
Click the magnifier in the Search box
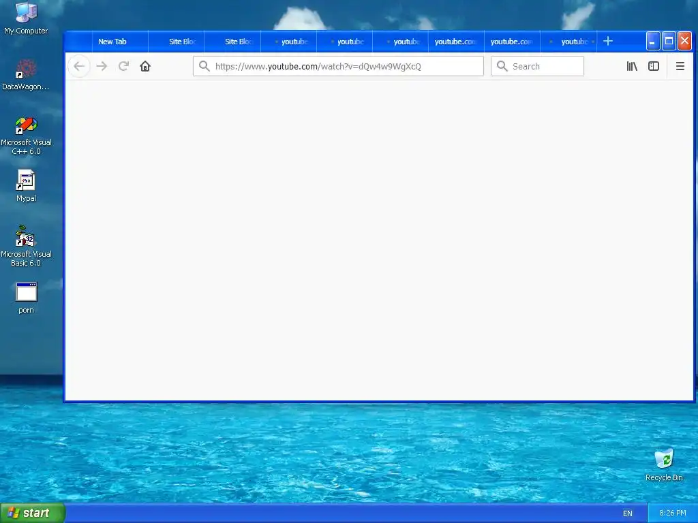pos(502,66)
